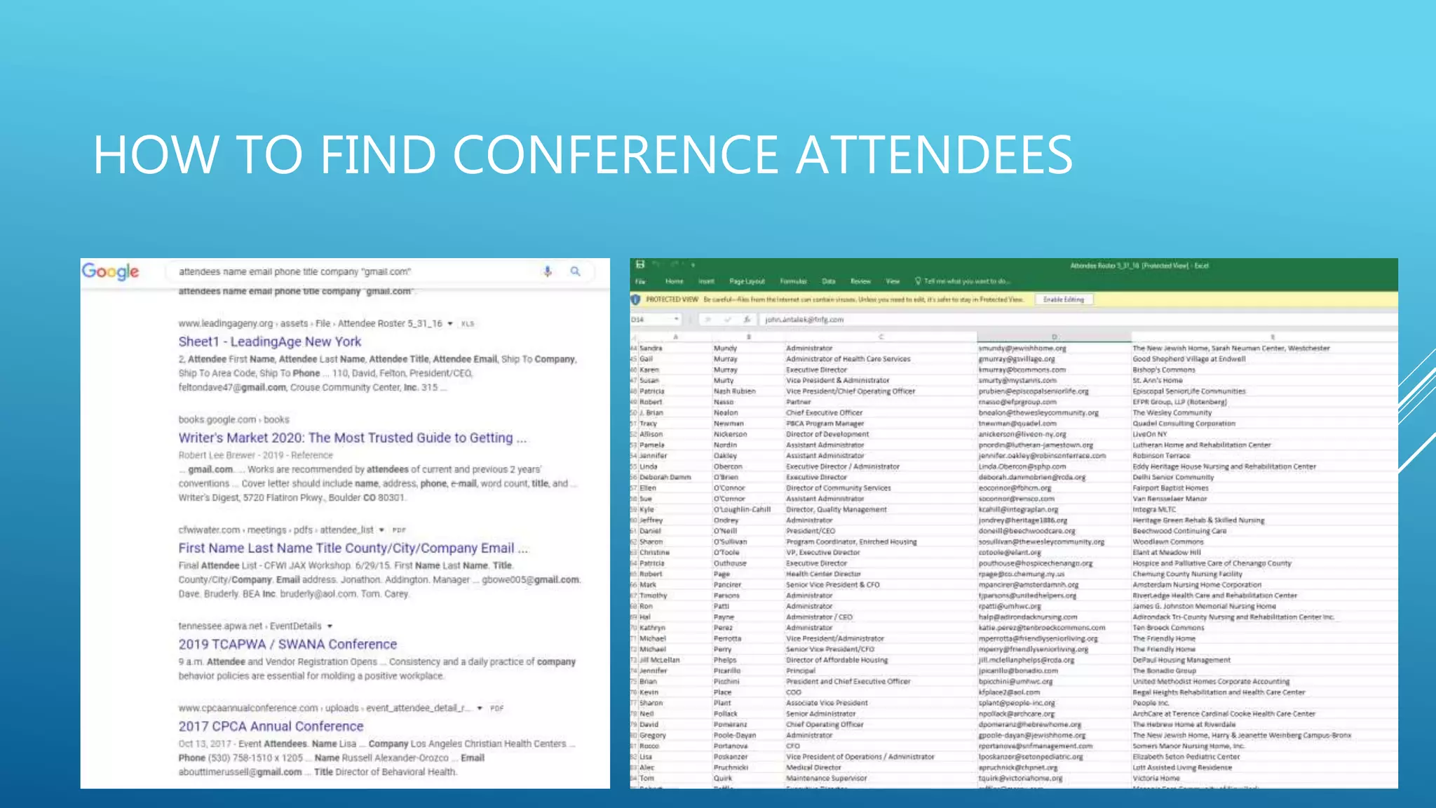
Task: Select column D header
Action: 1054,337
